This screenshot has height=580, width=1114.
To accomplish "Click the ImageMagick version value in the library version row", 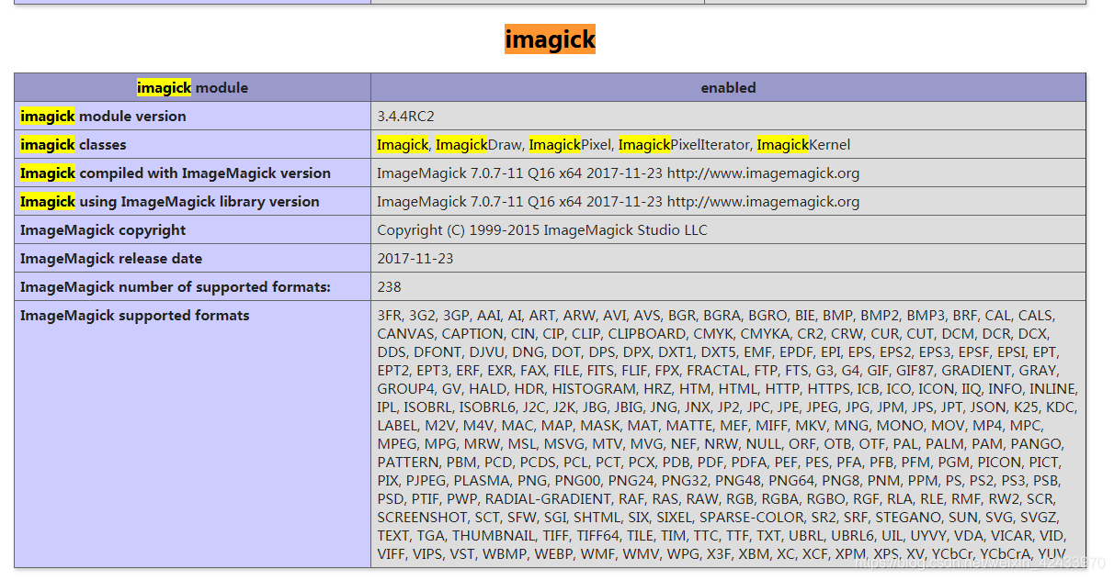I will 619,202.
